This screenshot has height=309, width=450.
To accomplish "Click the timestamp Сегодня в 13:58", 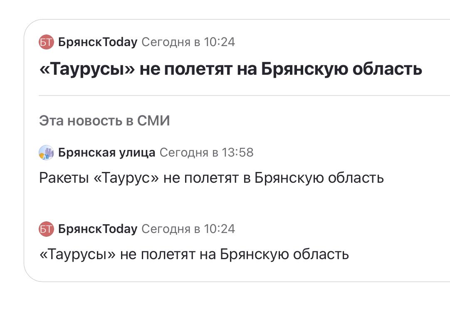I will (x=207, y=152).
